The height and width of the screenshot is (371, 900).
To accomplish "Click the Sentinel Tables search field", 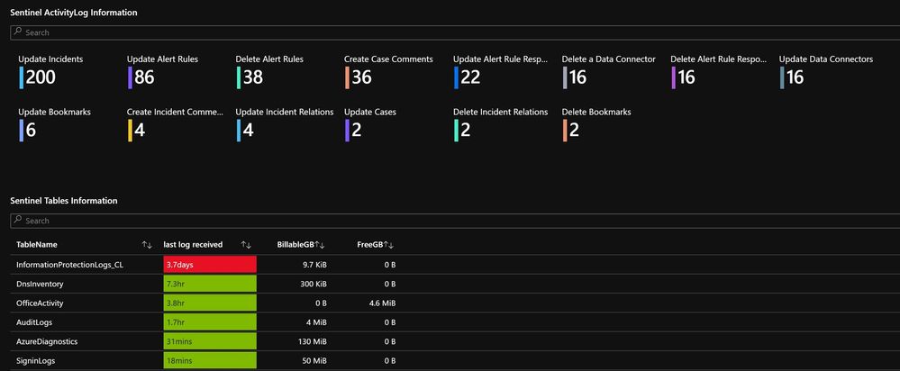I will [x=455, y=221].
